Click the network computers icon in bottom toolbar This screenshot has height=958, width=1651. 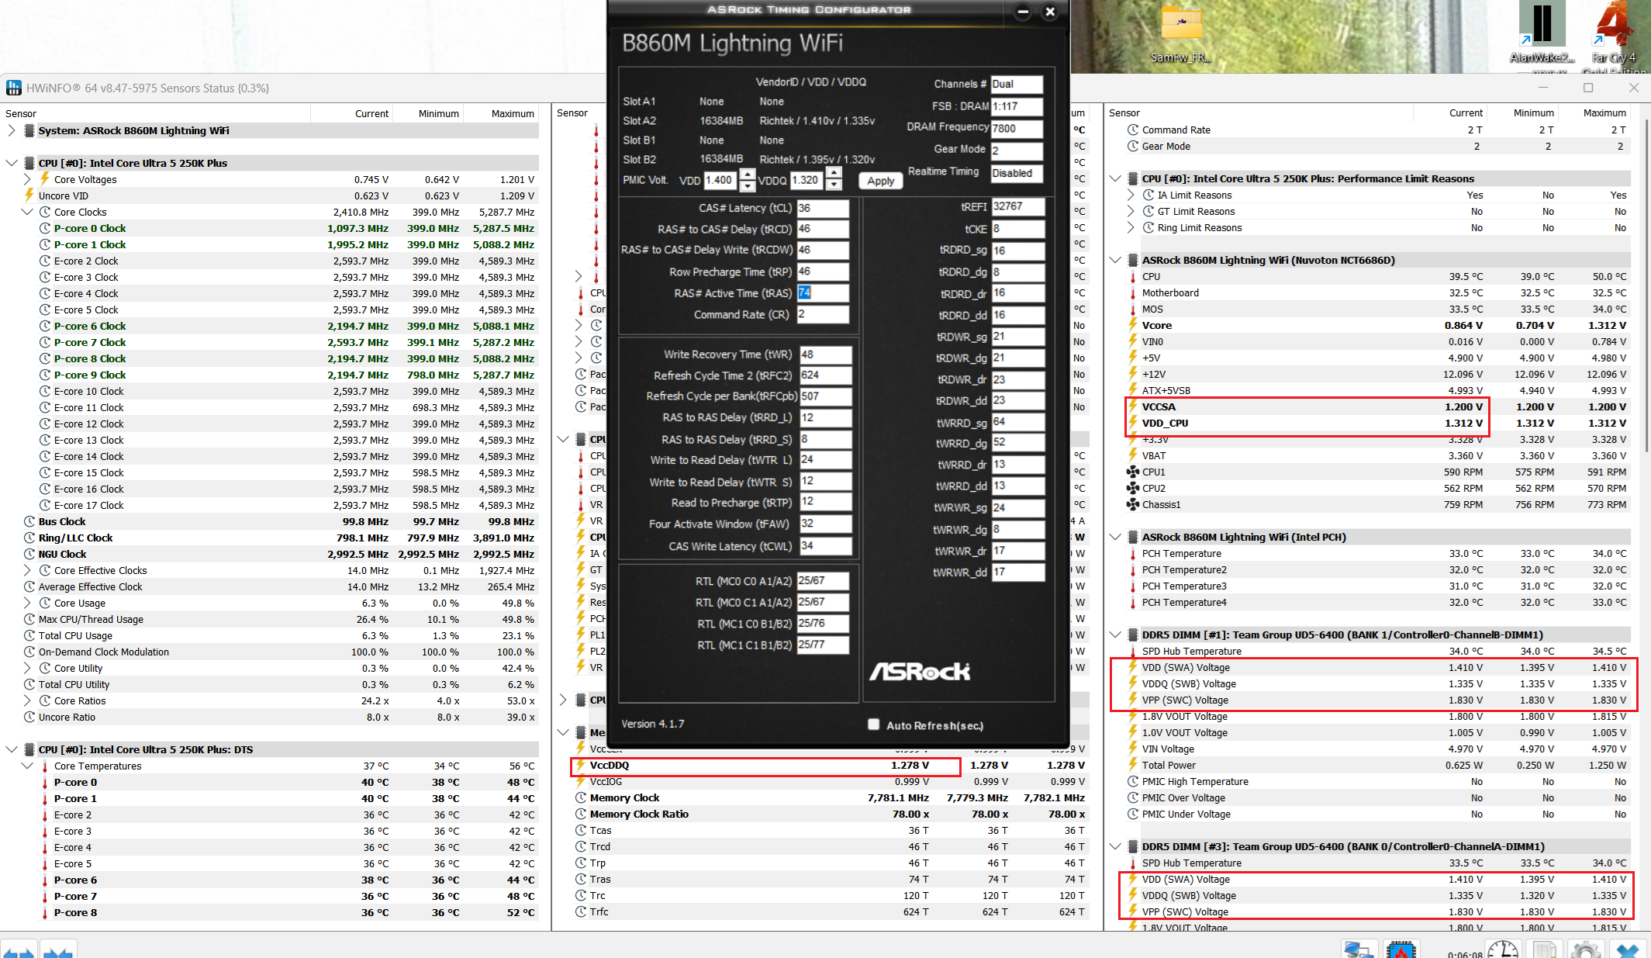point(1359,949)
